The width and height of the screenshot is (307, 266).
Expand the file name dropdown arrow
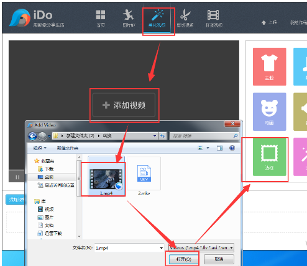pos(161,248)
